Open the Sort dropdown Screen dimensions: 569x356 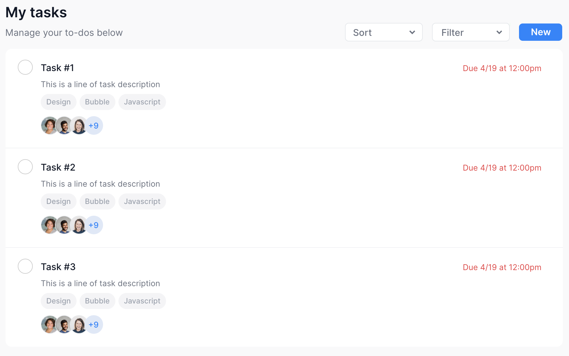[384, 32]
